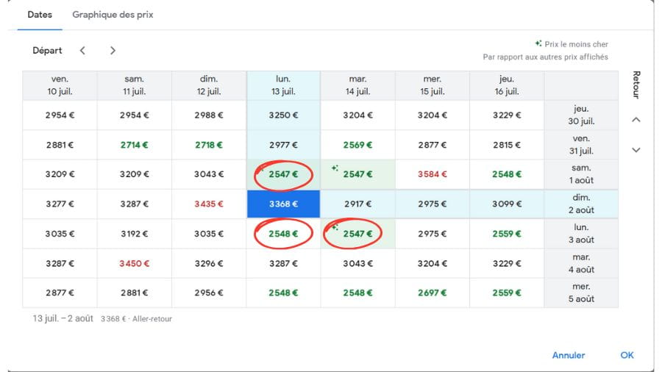Viewport: 662px width, 372px height.
Task: Pick 2547 € for 13 juil. departure, 1 août return
Action: (x=283, y=174)
